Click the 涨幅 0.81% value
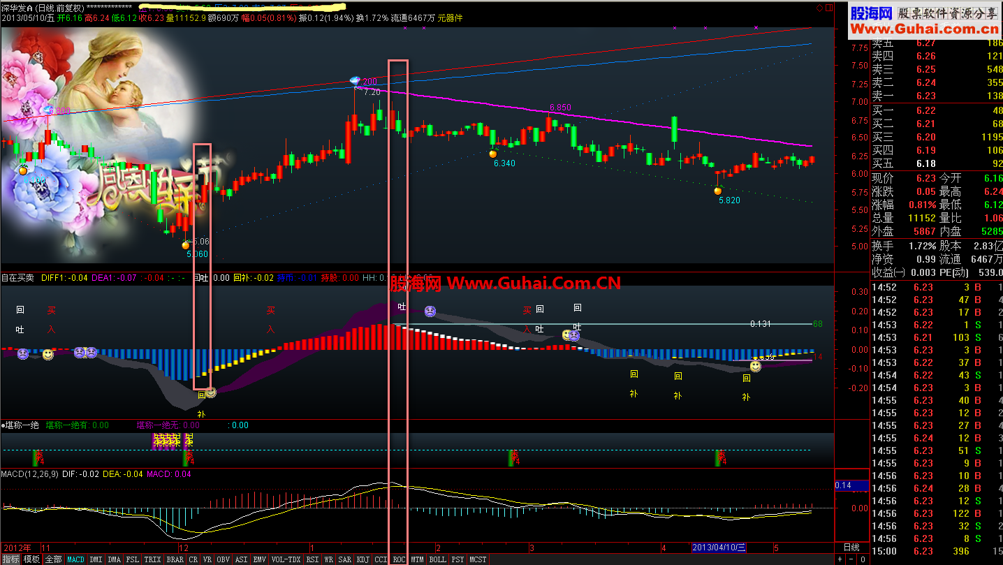 923,205
